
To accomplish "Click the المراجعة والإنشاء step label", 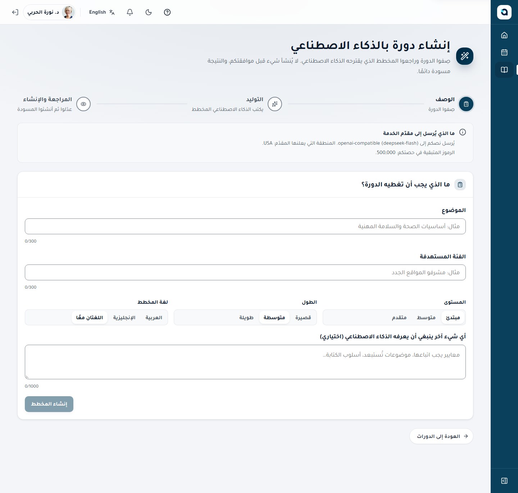I will coord(47,99).
